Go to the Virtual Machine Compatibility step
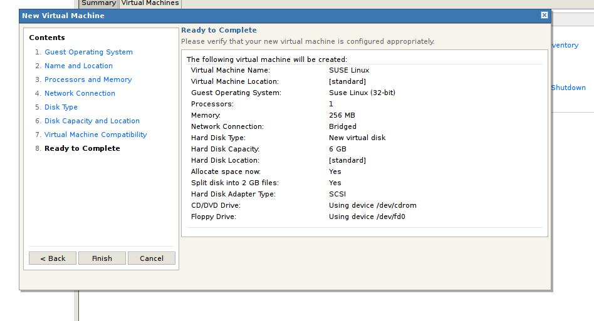594x321 pixels. pos(95,135)
